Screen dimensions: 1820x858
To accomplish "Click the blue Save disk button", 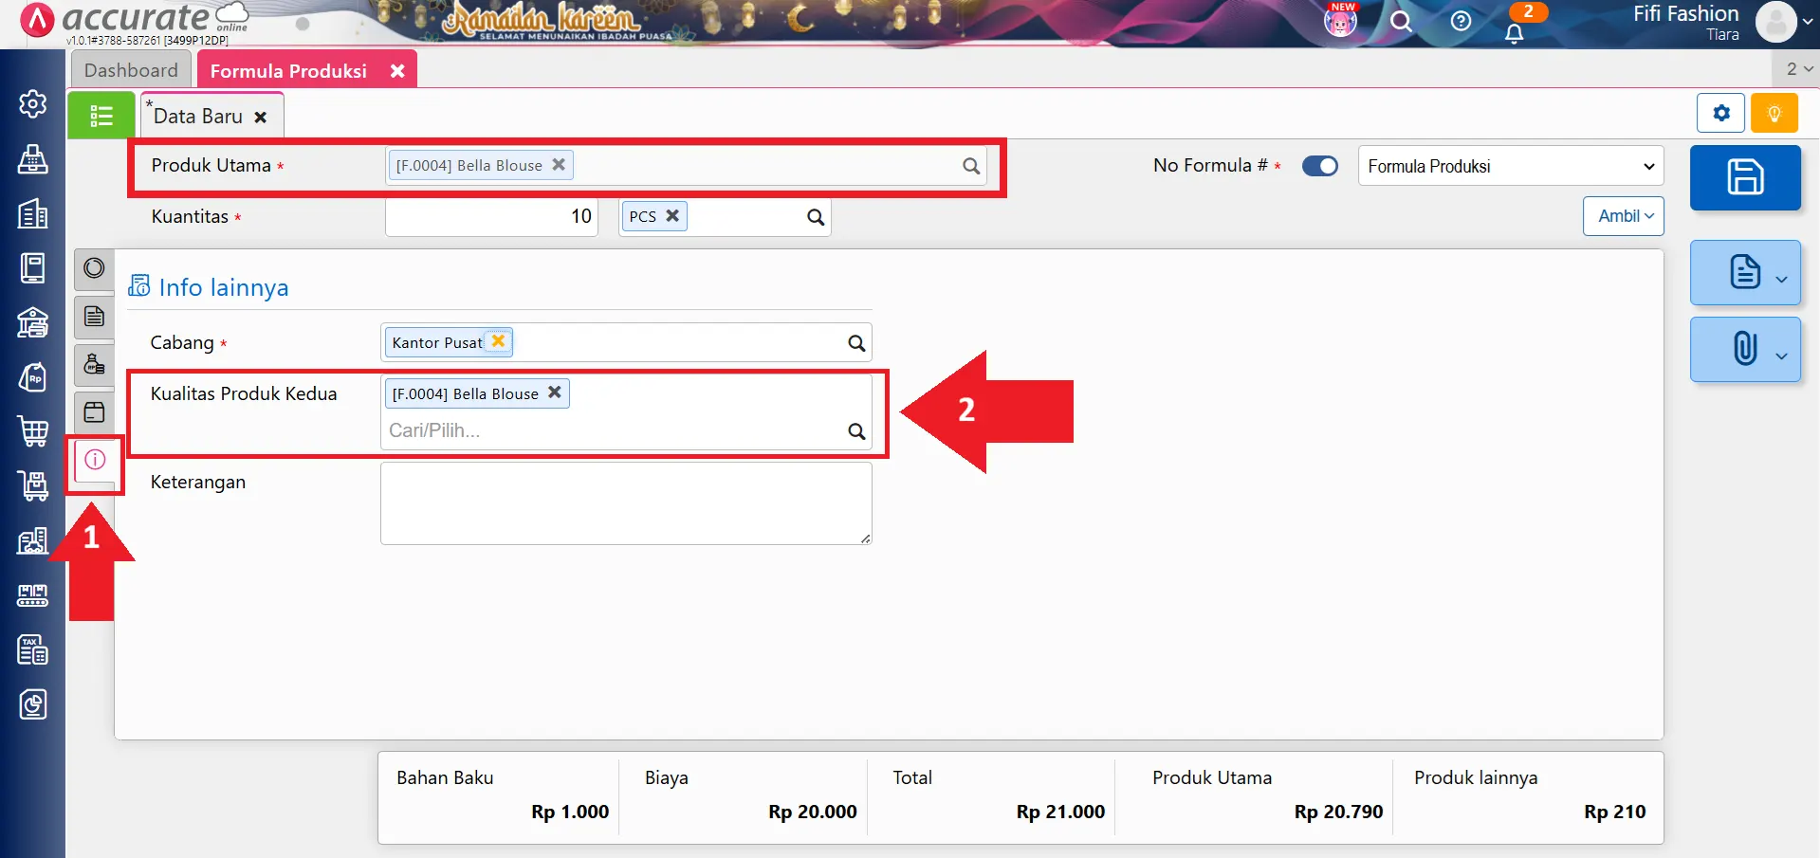I will pyautogui.click(x=1744, y=177).
